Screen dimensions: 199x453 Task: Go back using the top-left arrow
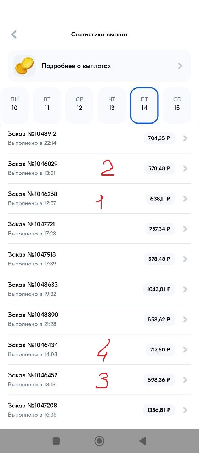(x=14, y=34)
